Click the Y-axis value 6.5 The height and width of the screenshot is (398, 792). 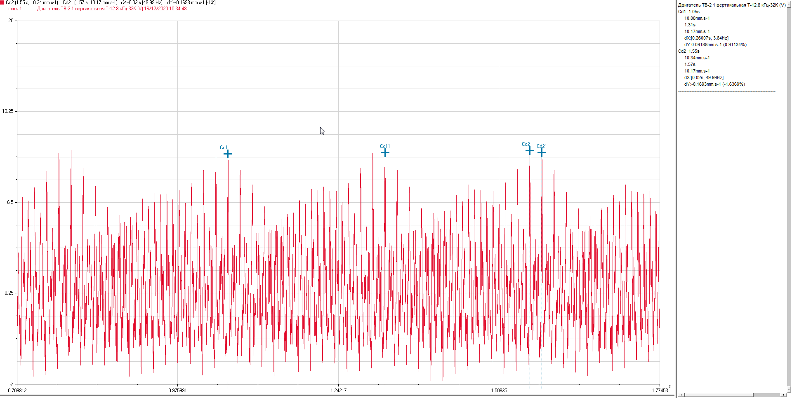point(9,202)
